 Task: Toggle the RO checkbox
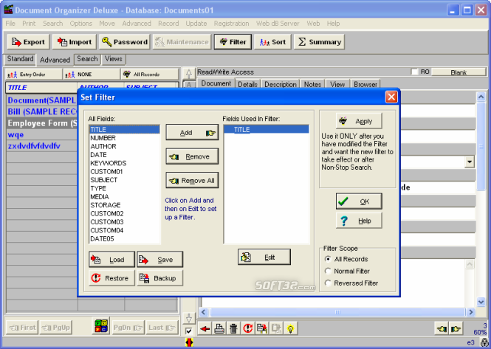click(415, 72)
